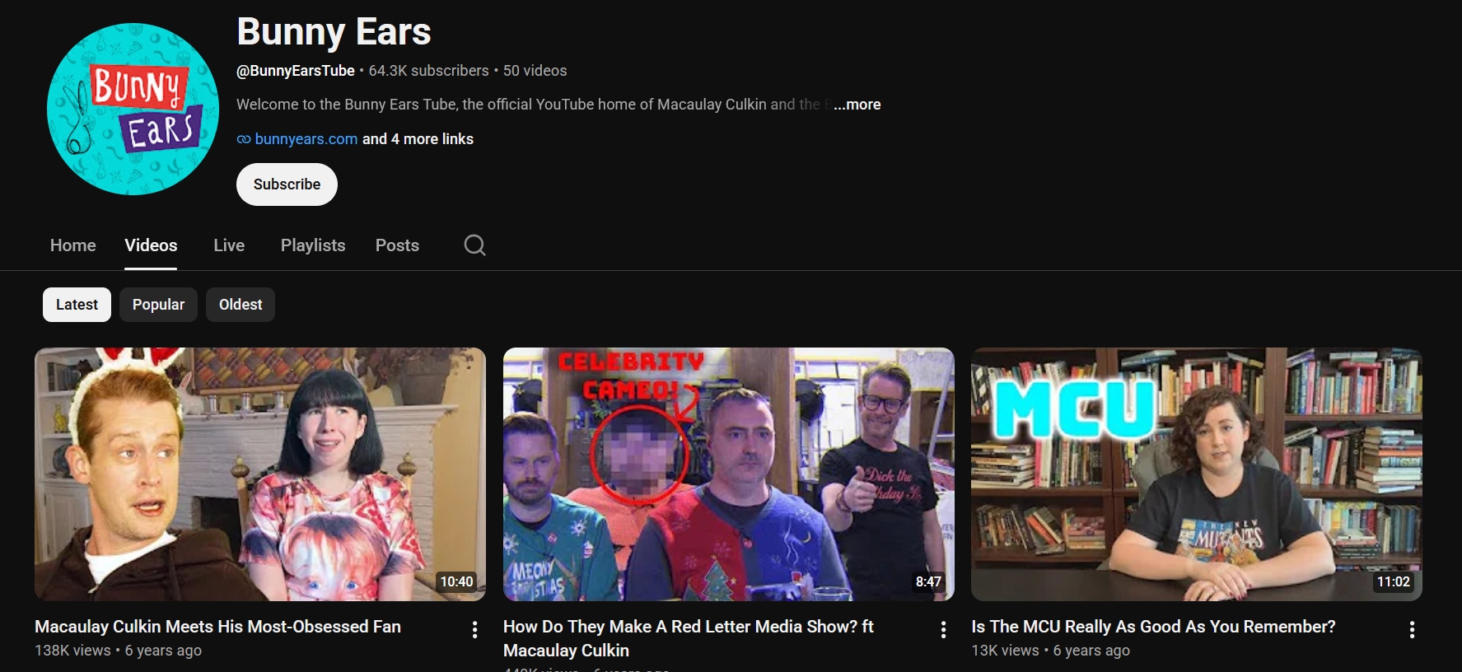The width and height of the screenshot is (1462, 672).
Task: Click the 8:47 duration badge
Action: tap(928, 582)
